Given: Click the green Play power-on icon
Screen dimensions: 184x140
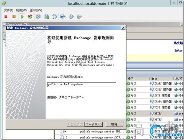Looking at the screenshot, I should click(22, 17).
